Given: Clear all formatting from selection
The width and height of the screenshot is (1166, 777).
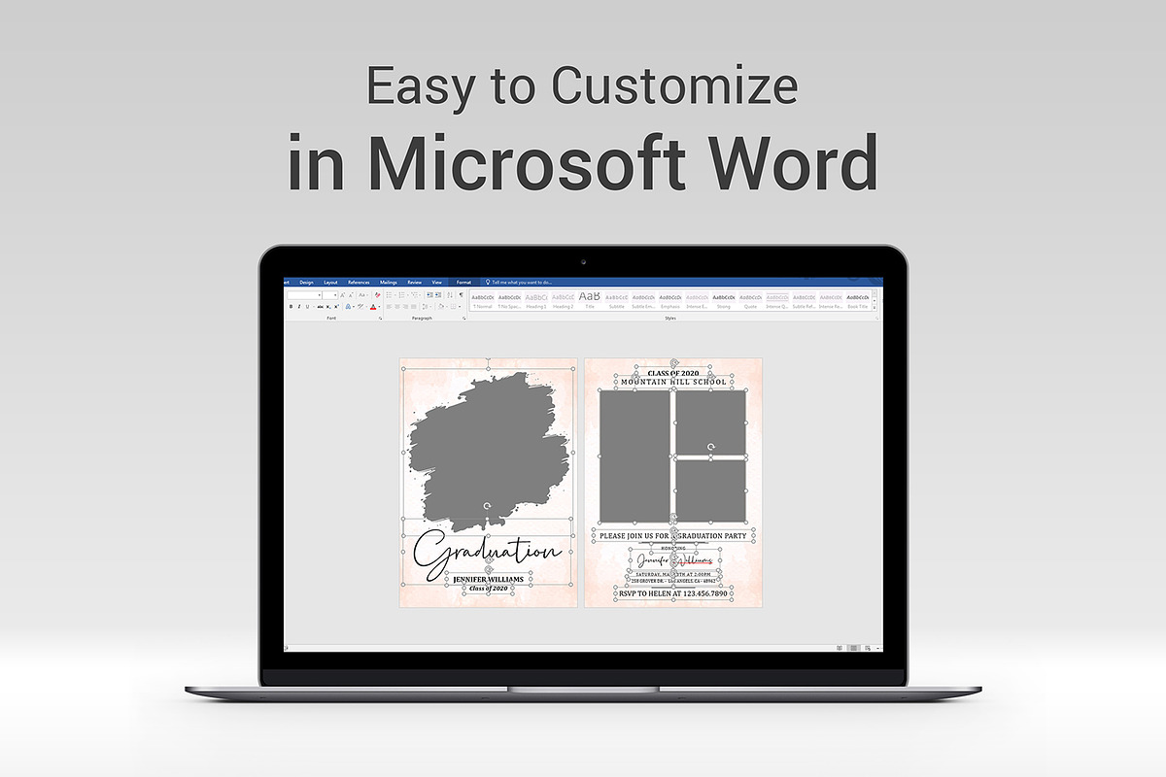Looking at the screenshot, I should (x=376, y=295).
